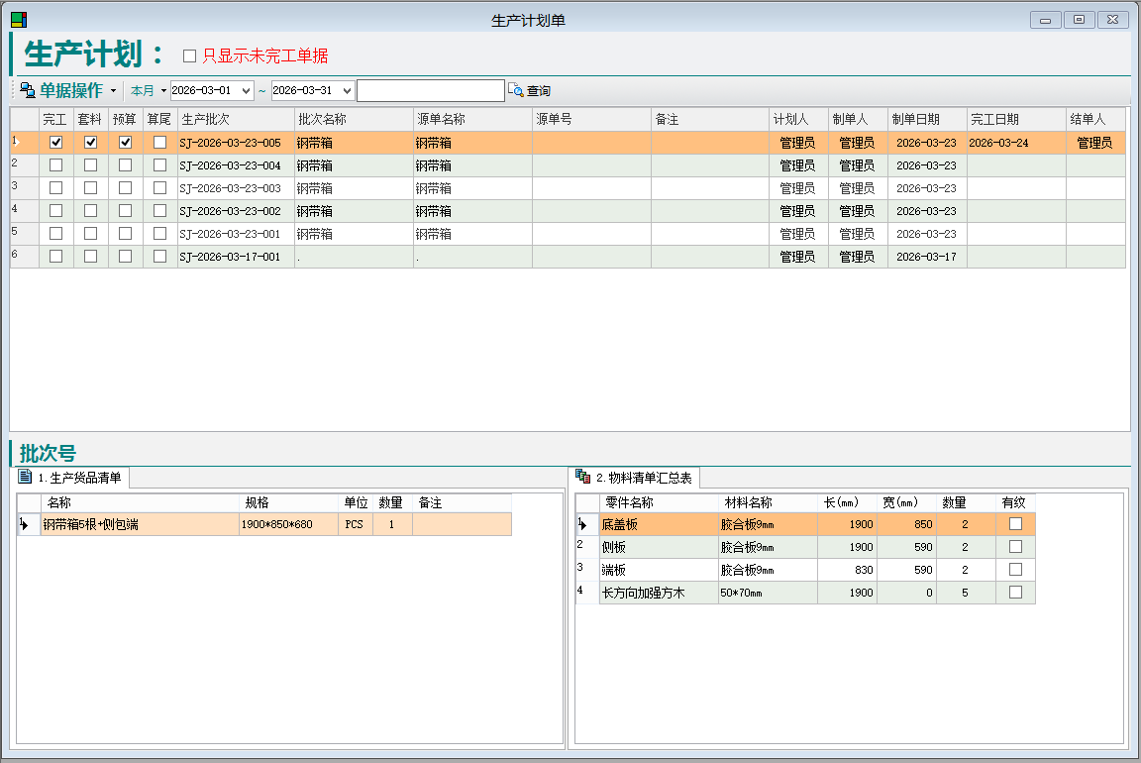
Task: Click the row arrow beside 底盖板
Action: [x=582, y=524]
